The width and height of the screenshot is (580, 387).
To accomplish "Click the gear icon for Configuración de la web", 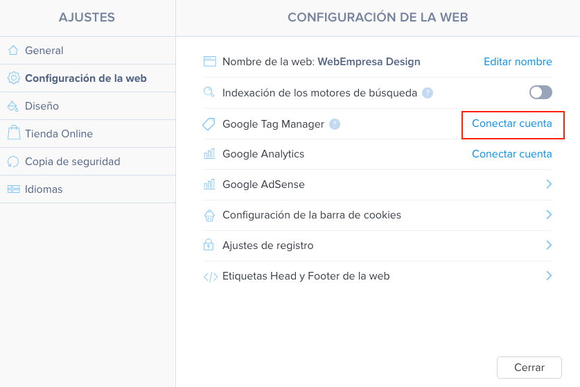I will (x=14, y=78).
